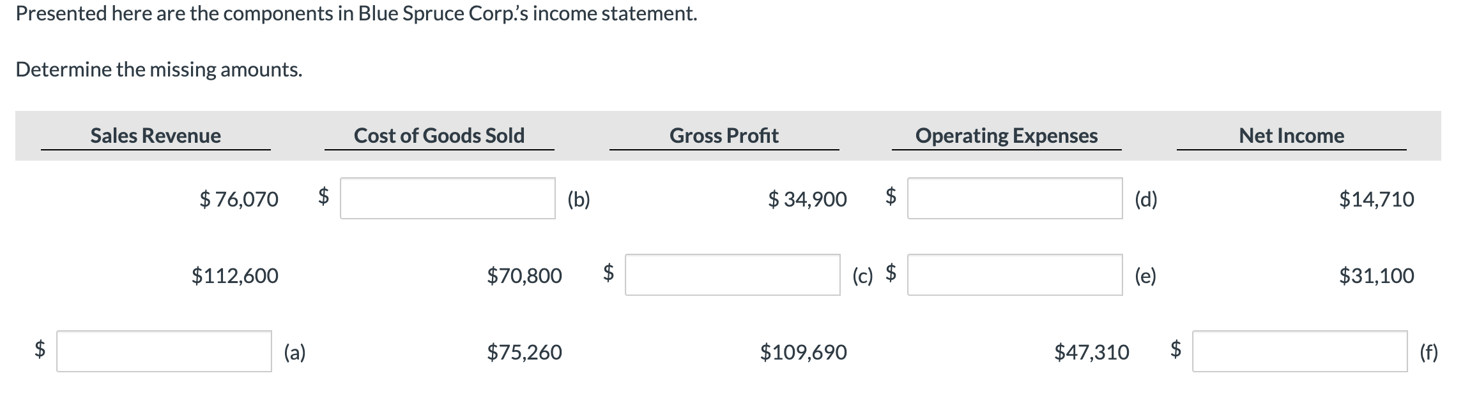The image size is (1463, 408).
Task: Select the Sales Revenue column header
Action: [x=155, y=135]
